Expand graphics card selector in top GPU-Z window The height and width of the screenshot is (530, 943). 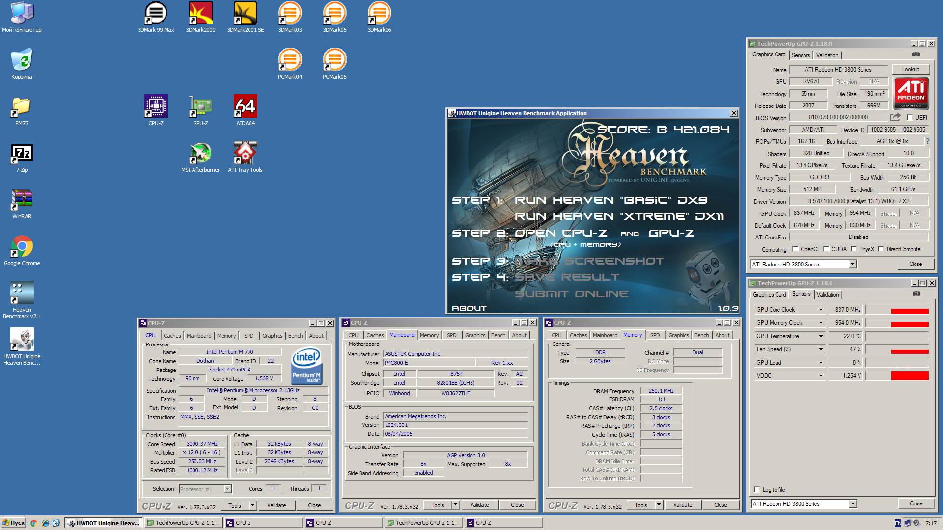[853, 265]
